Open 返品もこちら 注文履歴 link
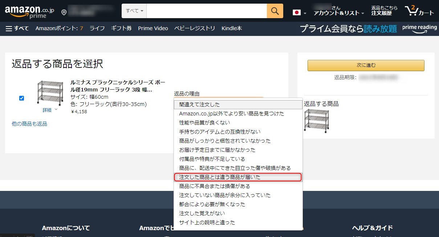The width and height of the screenshot is (439, 237). (384, 11)
